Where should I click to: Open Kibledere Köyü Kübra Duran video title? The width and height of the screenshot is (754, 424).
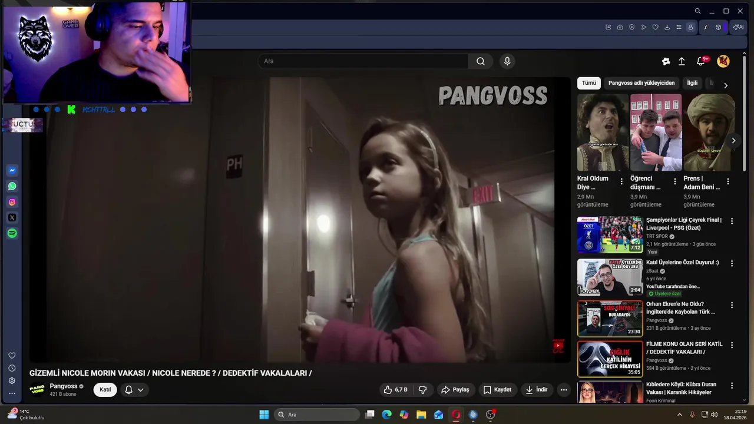click(x=682, y=389)
